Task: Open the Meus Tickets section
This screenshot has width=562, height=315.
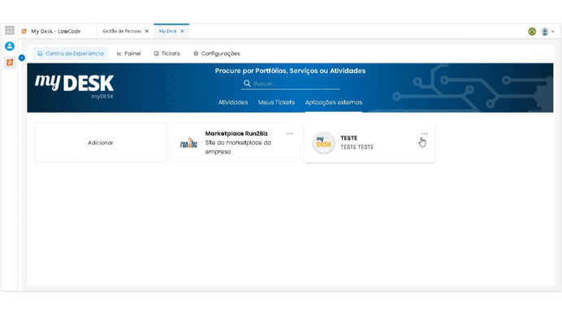Action: click(276, 102)
